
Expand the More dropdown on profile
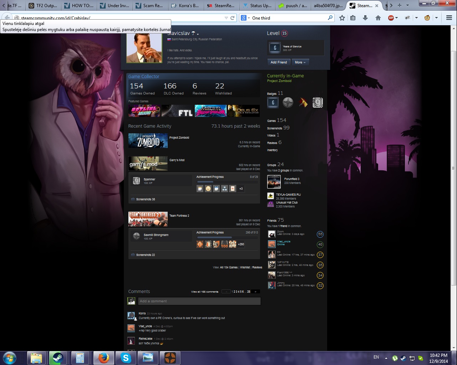[300, 62]
